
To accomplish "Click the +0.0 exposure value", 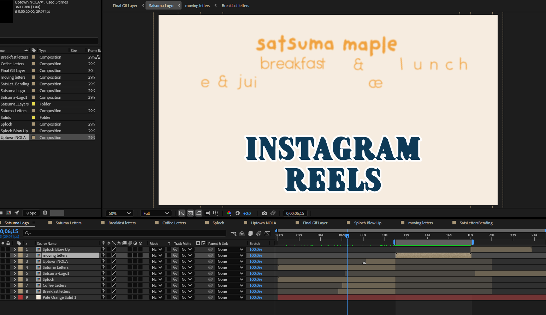I will click(x=247, y=213).
